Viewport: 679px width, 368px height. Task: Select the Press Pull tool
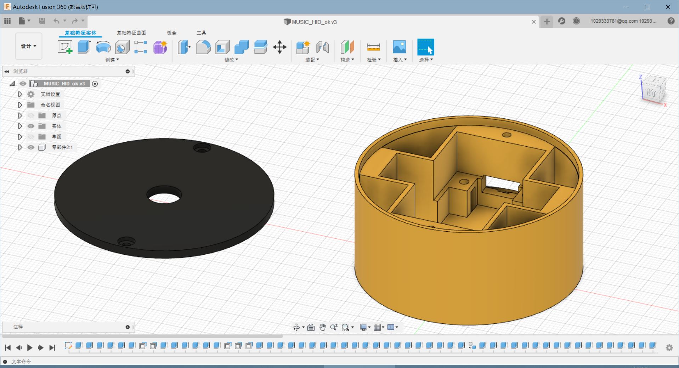coord(184,47)
